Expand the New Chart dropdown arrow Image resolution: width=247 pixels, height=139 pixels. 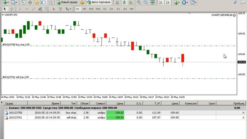pyautogui.click(x=8, y=2)
